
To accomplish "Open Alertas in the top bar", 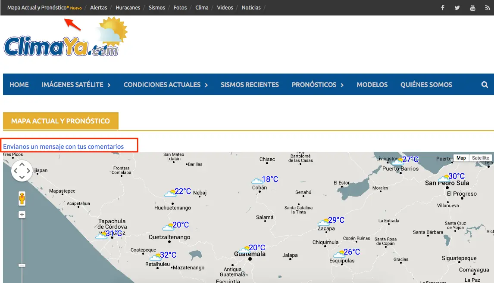I will point(99,8).
